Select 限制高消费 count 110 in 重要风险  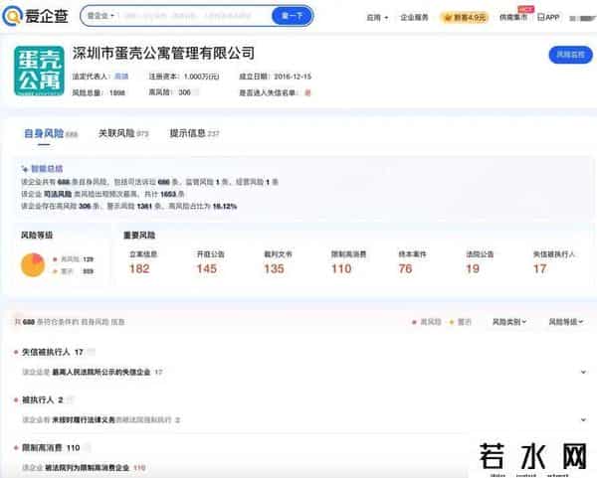tap(348, 262)
